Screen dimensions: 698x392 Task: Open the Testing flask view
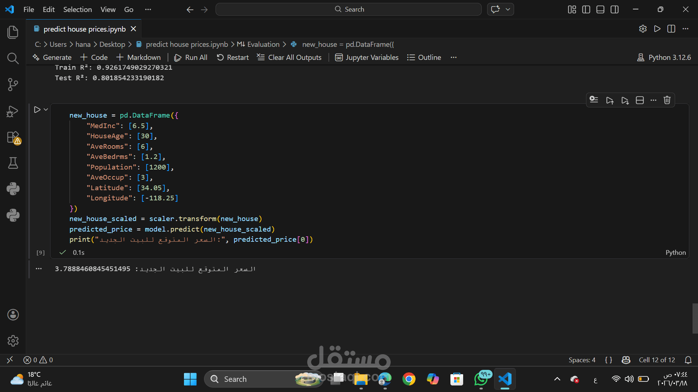(13, 163)
